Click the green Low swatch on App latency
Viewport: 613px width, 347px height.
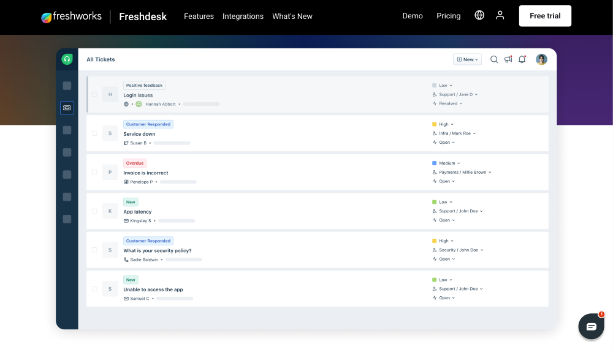click(435, 202)
